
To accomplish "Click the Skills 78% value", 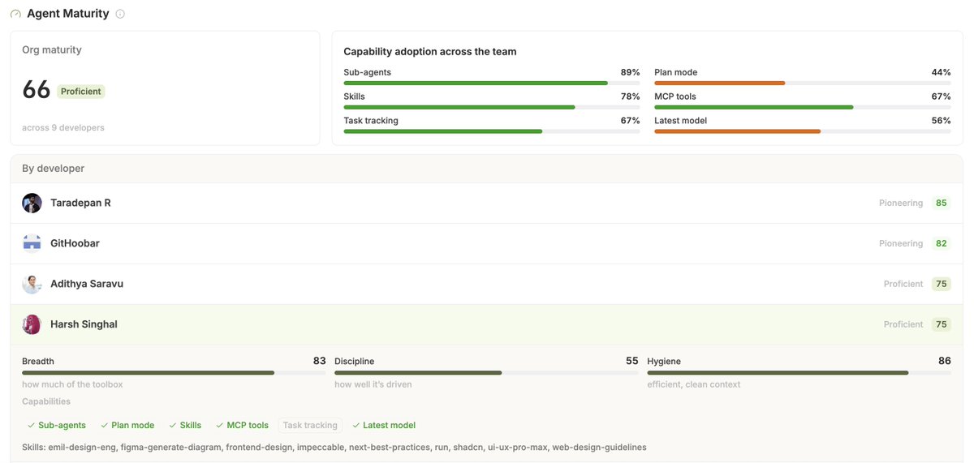I will [x=631, y=96].
